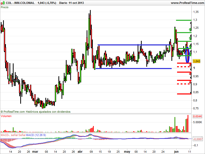
Task: Select the MACD (12 26 9) indicator label
Action: (x=36, y=135)
